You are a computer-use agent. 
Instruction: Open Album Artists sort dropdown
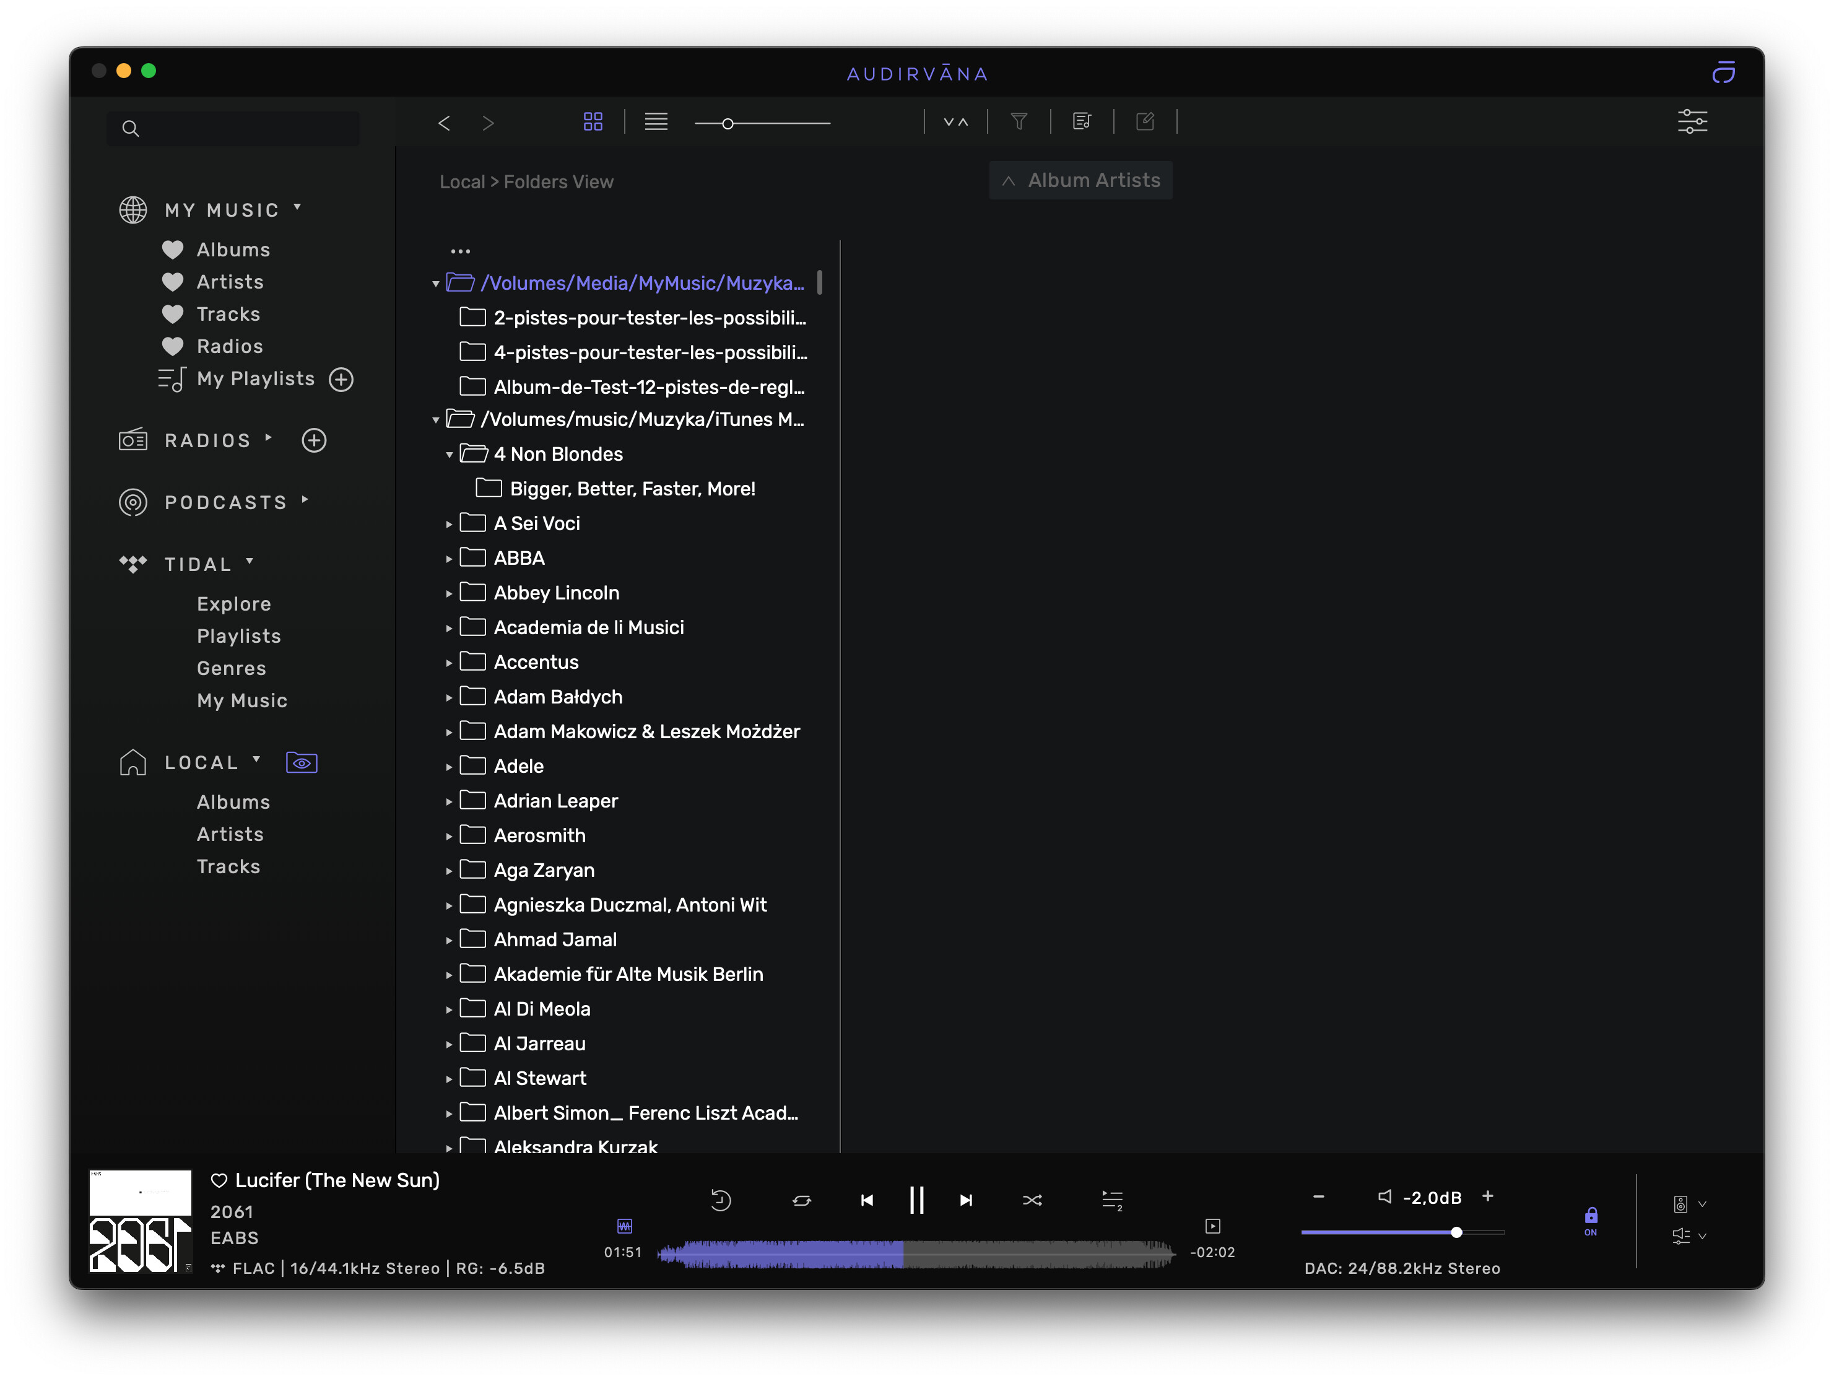pyautogui.click(x=1080, y=180)
